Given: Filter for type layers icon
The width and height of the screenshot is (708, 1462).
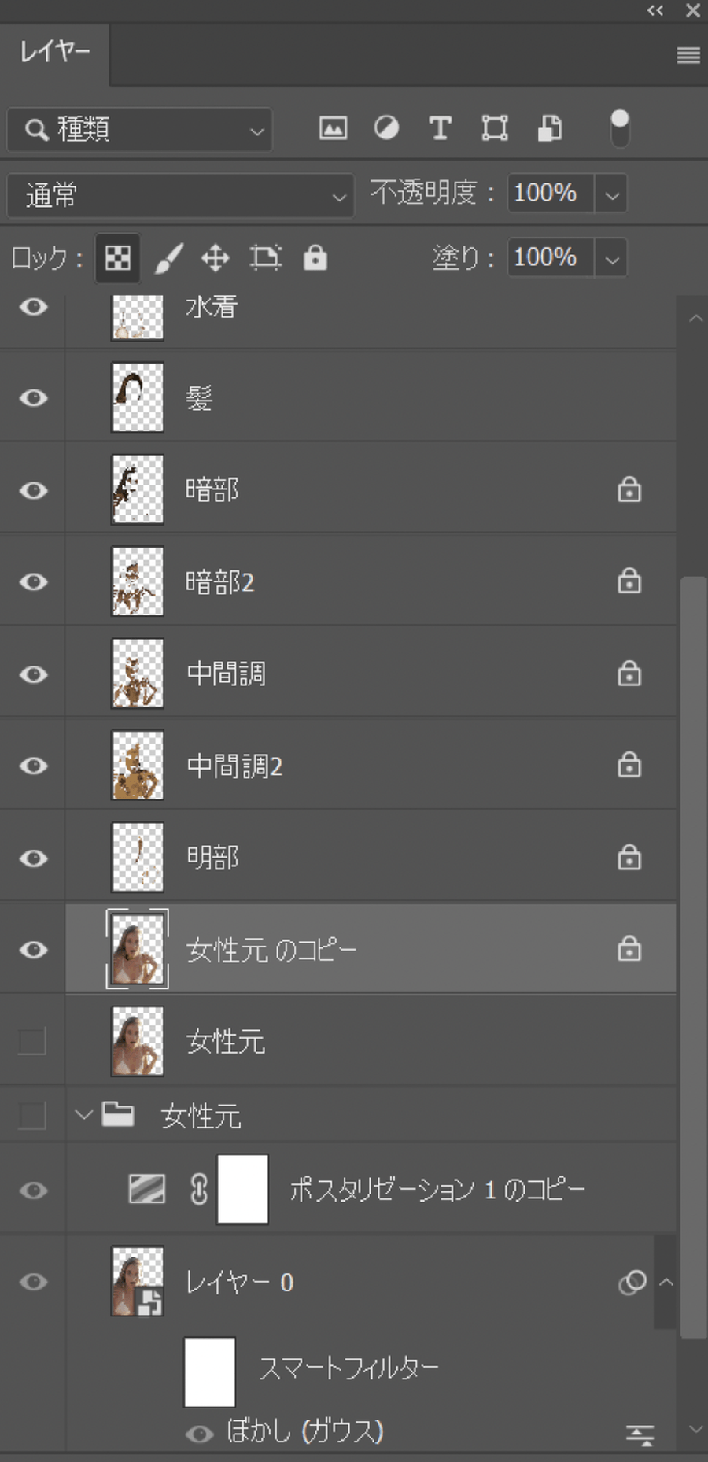Looking at the screenshot, I should (440, 127).
